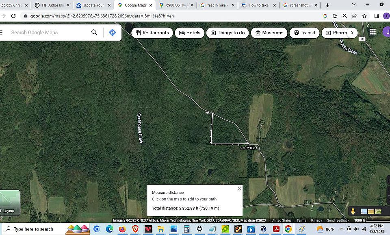Bookmark this page with the star icon

[x=364, y=16]
